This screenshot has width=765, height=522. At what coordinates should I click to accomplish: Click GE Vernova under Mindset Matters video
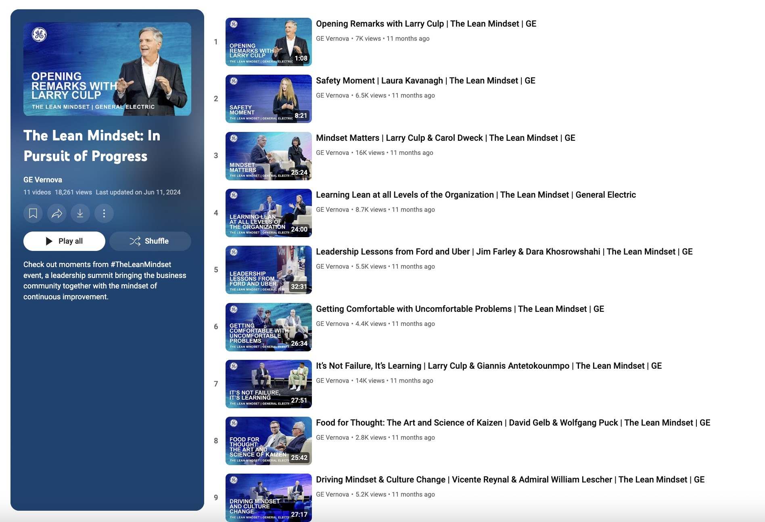tap(332, 153)
